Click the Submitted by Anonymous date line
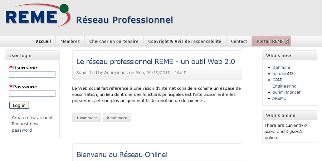This screenshot has height=161, width=322. pos(131,73)
